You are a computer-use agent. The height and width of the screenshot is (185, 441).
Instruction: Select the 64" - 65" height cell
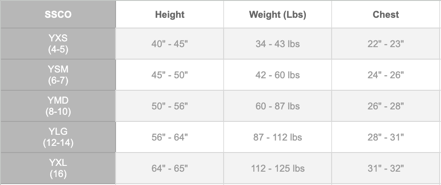pyautogui.click(x=169, y=168)
